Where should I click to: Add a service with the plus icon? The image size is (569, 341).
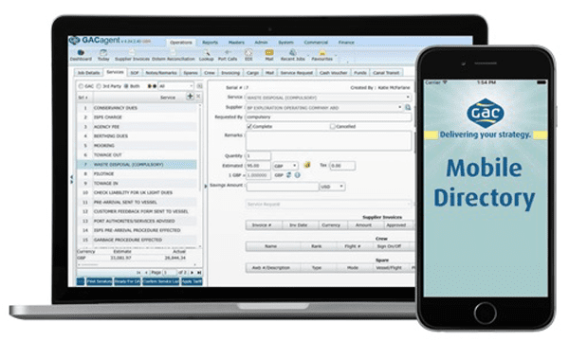coord(190,97)
